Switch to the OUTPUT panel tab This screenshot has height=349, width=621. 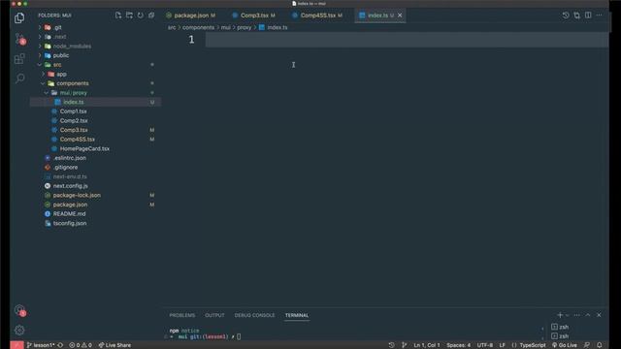(214, 315)
